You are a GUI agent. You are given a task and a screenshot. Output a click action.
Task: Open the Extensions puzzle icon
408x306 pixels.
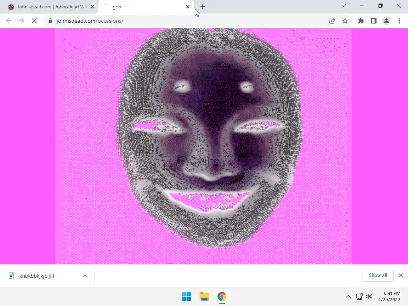361,21
